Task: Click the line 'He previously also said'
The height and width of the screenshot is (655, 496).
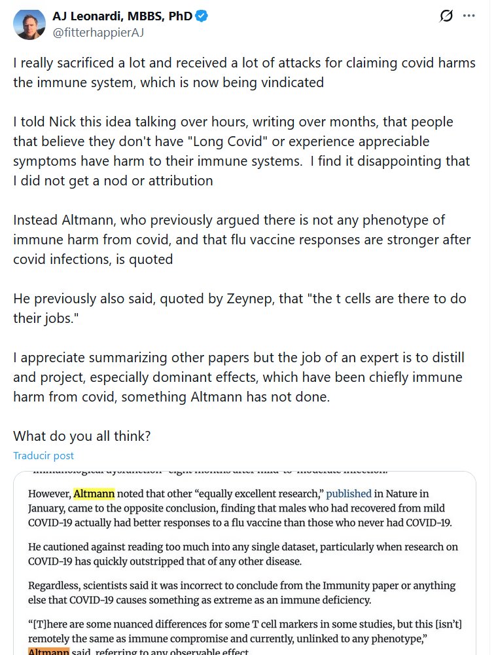Action: click(239, 308)
